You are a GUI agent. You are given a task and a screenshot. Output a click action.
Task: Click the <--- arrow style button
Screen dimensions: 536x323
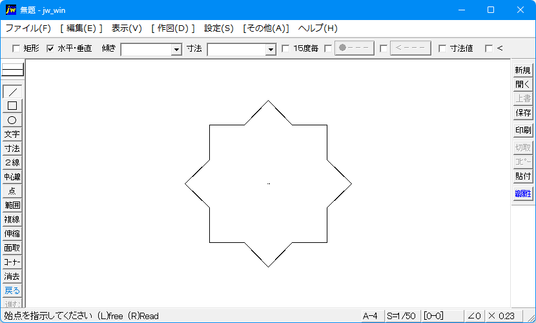[x=410, y=48]
